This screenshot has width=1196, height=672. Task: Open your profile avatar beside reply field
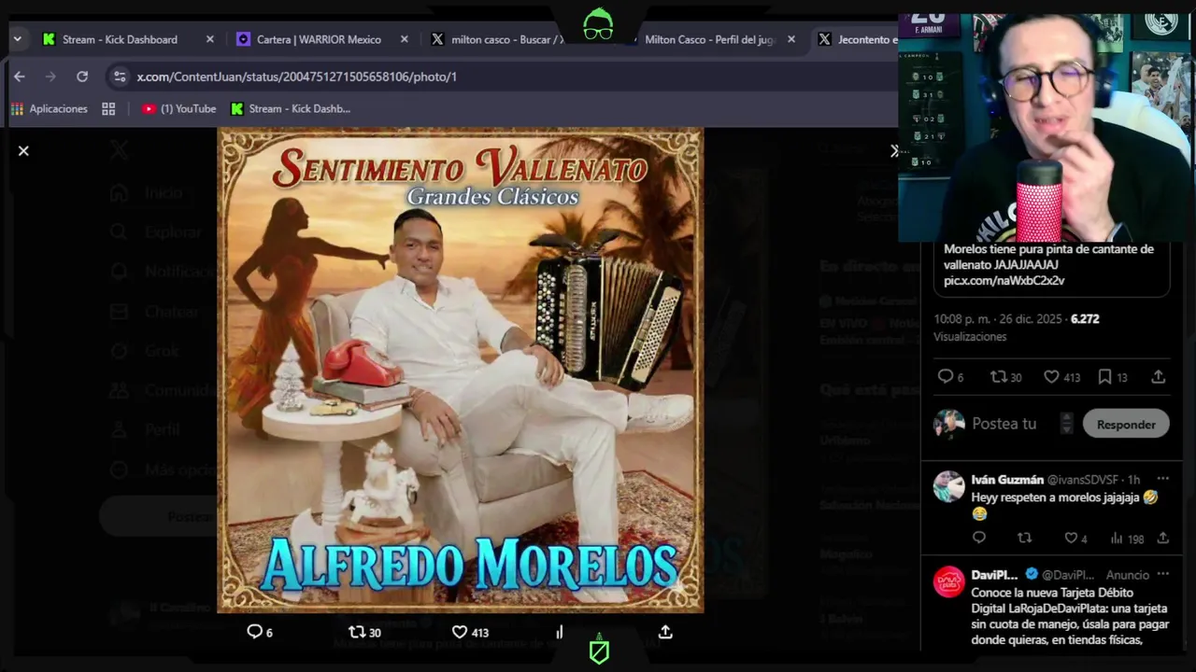[948, 424]
